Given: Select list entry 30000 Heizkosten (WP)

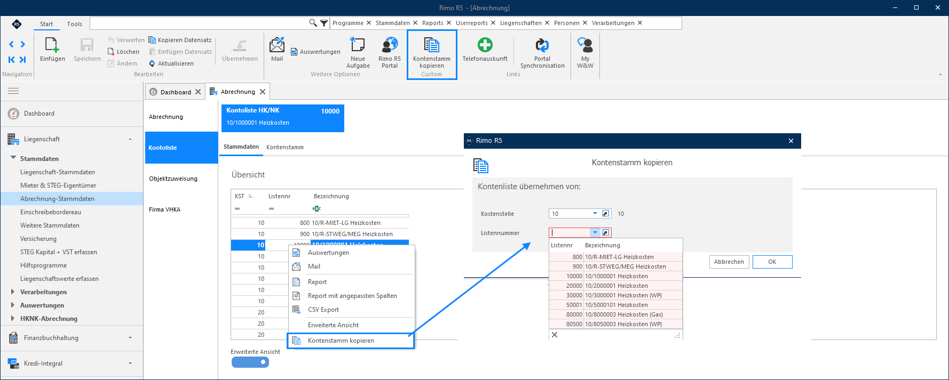Looking at the screenshot, I should tap(616, 295).
